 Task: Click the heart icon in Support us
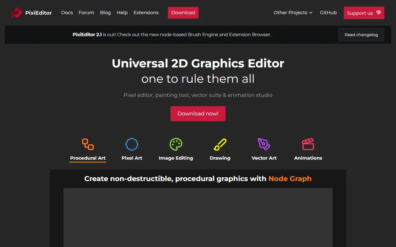coord(378,12)
